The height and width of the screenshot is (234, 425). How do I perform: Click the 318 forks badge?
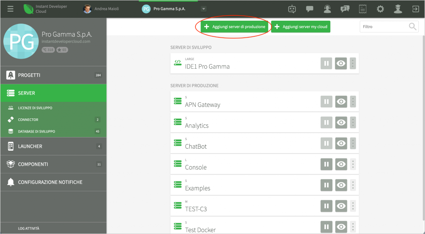click(x=48, y=50)
